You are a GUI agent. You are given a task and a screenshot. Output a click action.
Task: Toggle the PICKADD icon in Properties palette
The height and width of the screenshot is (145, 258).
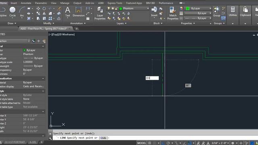point(33,41)
